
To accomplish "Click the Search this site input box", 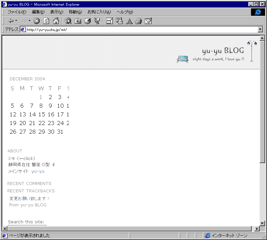I will 27,226.
